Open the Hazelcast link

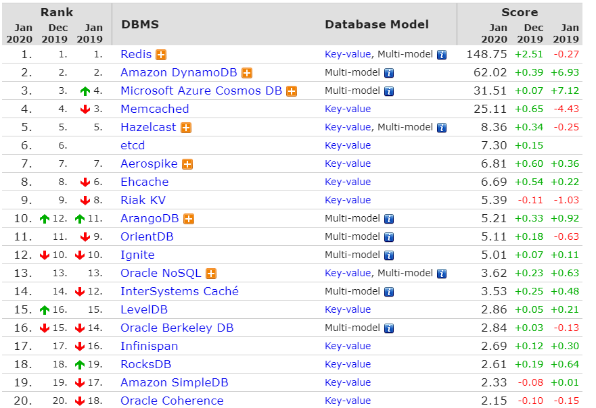point(148,127)
